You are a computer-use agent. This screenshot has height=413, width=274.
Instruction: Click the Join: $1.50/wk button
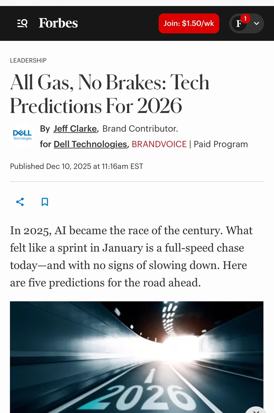tap(189, 23)
